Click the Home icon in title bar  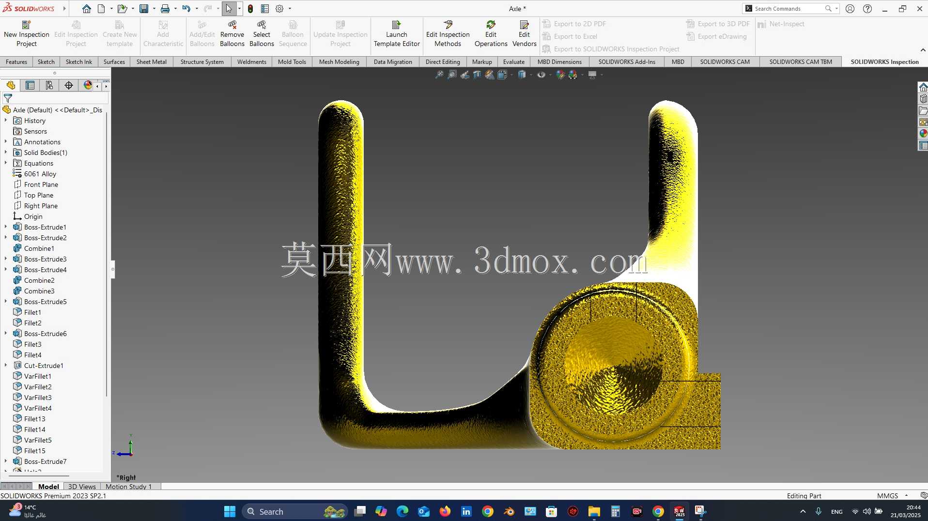86,9
